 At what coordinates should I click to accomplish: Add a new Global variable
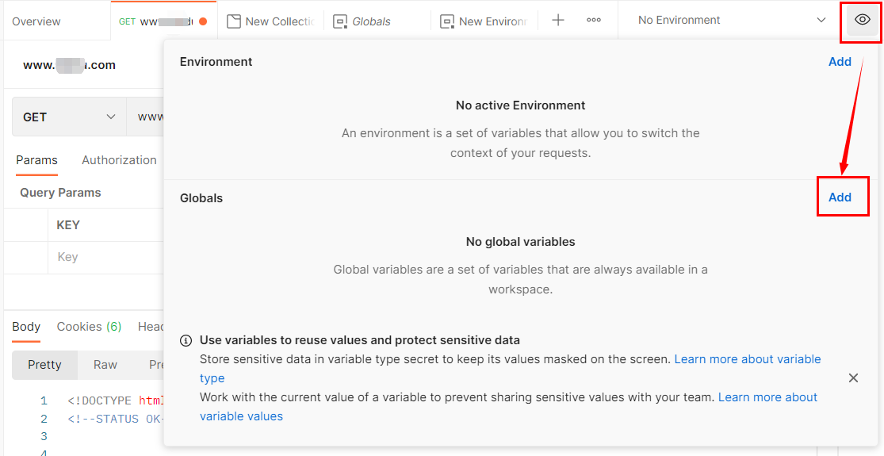tap(840, 197)
